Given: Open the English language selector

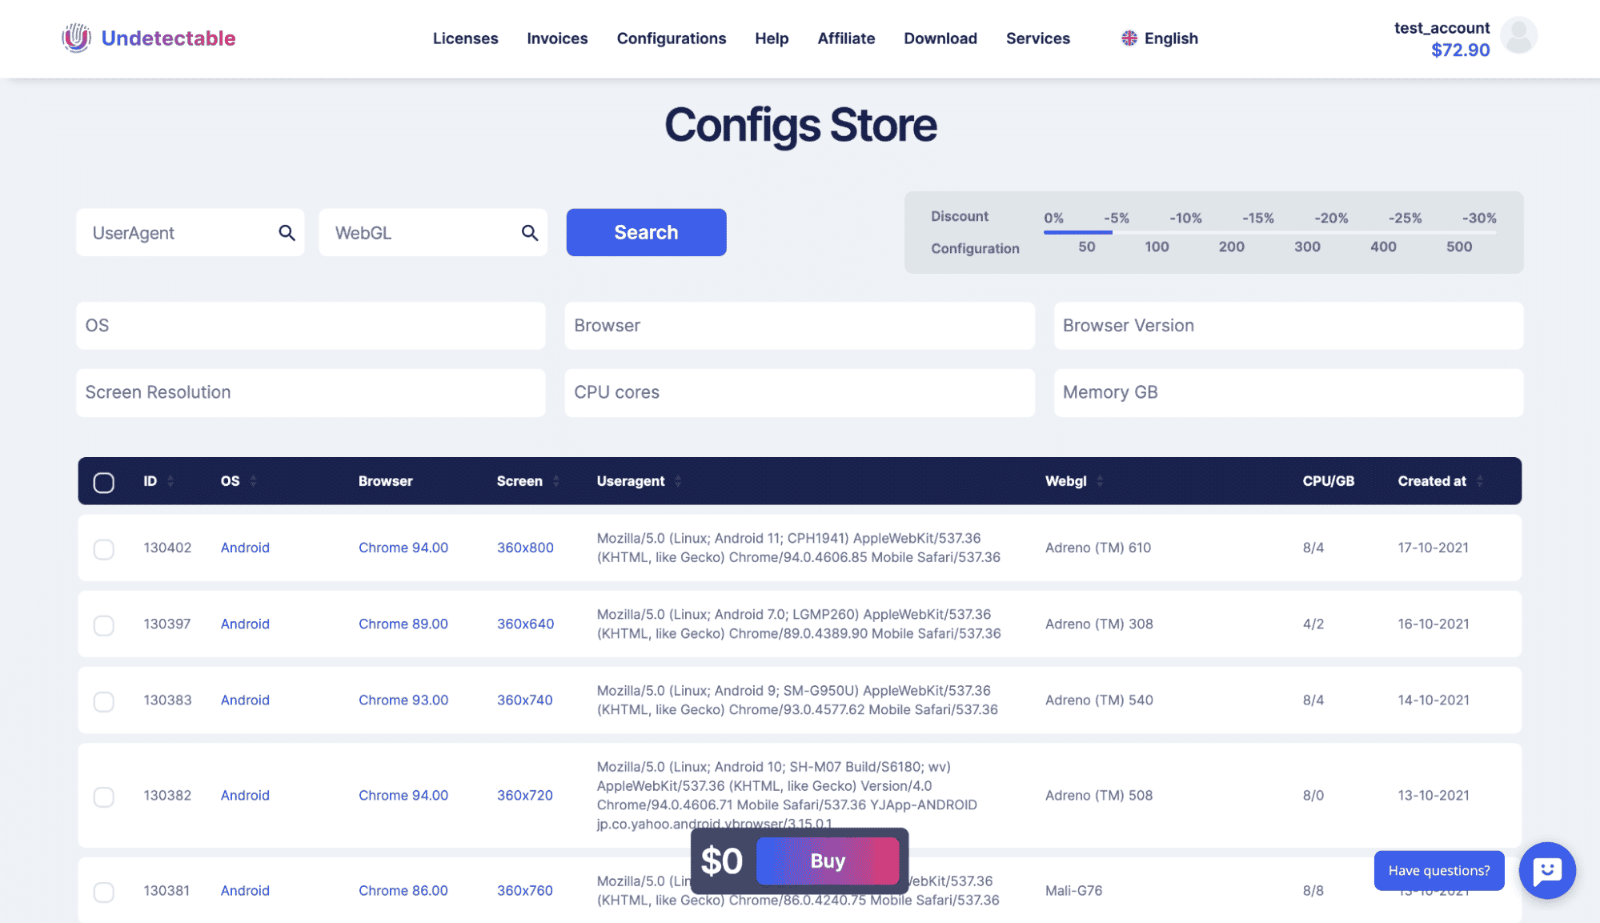Looking at the screenshot, I should [x=1160, y=38].
